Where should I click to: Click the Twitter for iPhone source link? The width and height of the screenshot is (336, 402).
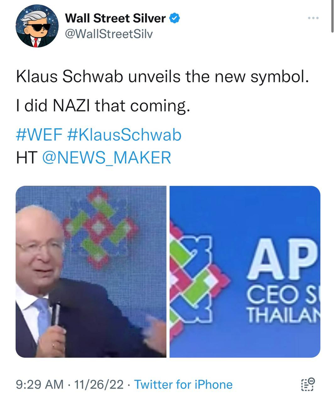coord(183,384)
